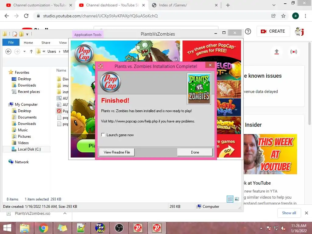Click Windows Start button

click(7, 228)
